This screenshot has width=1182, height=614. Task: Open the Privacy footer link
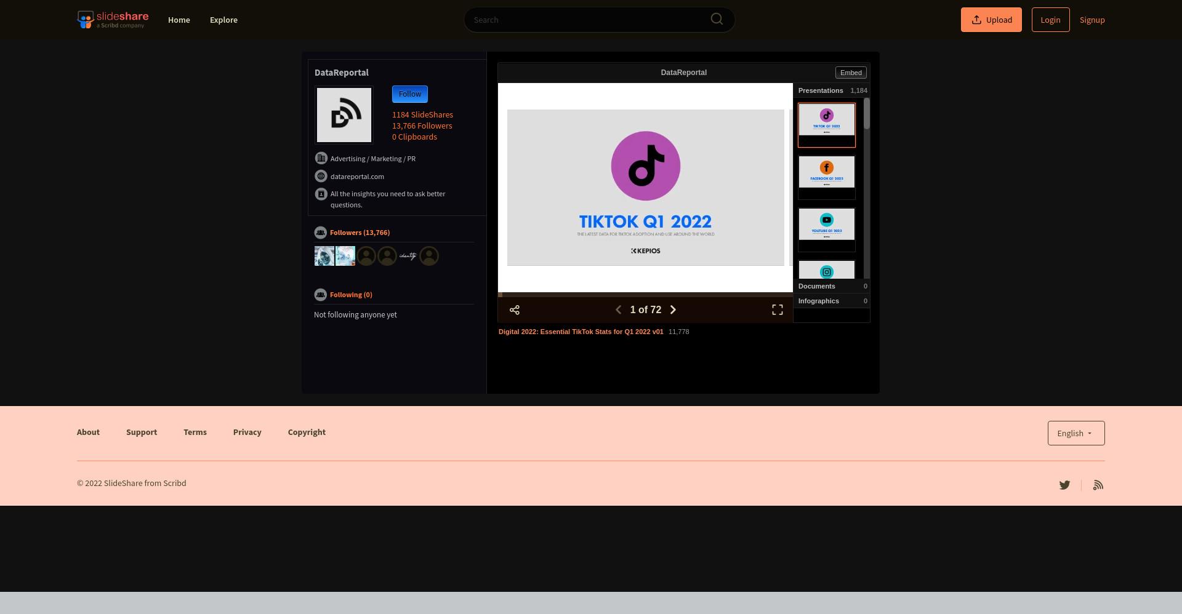click(x=247, y=432)
